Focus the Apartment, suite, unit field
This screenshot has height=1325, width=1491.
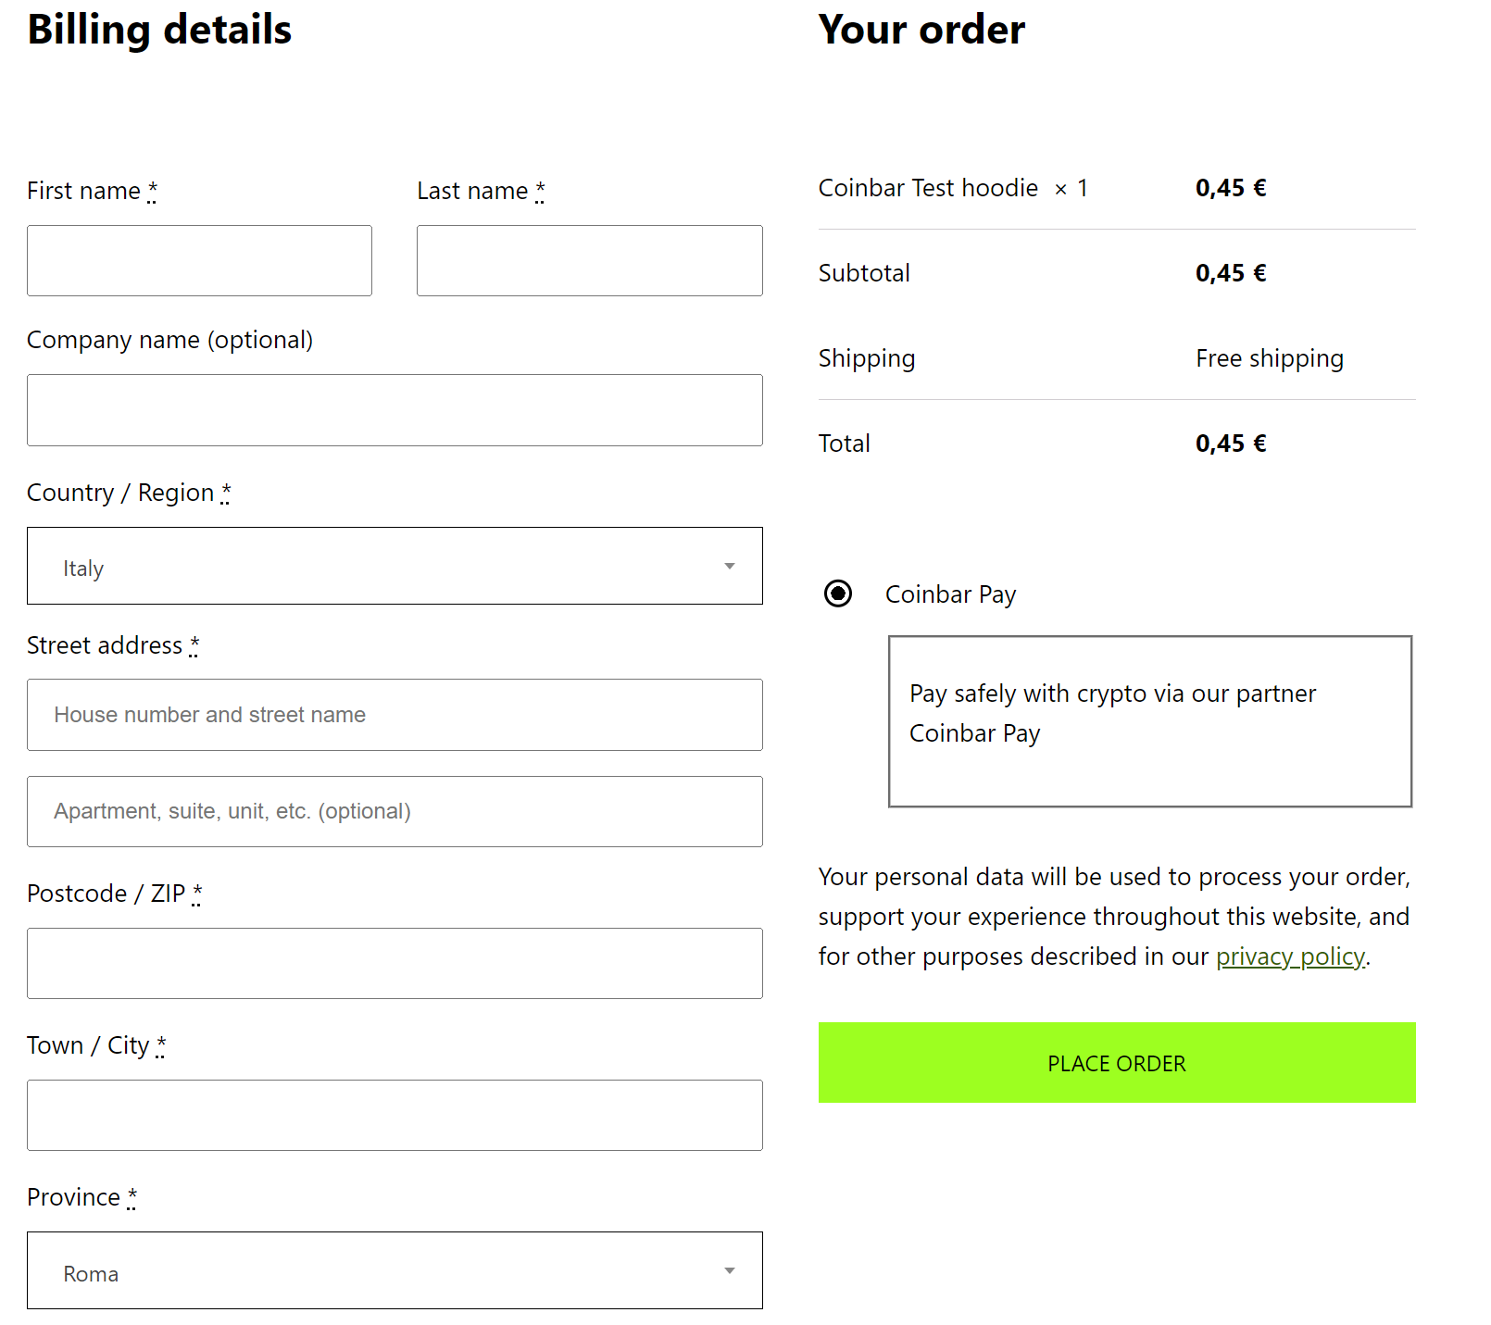[x=394, y=811]
